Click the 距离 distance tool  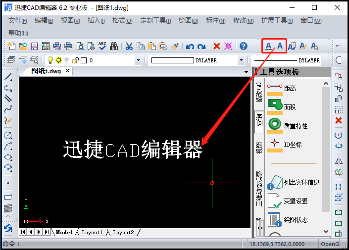tap(281, 89)
